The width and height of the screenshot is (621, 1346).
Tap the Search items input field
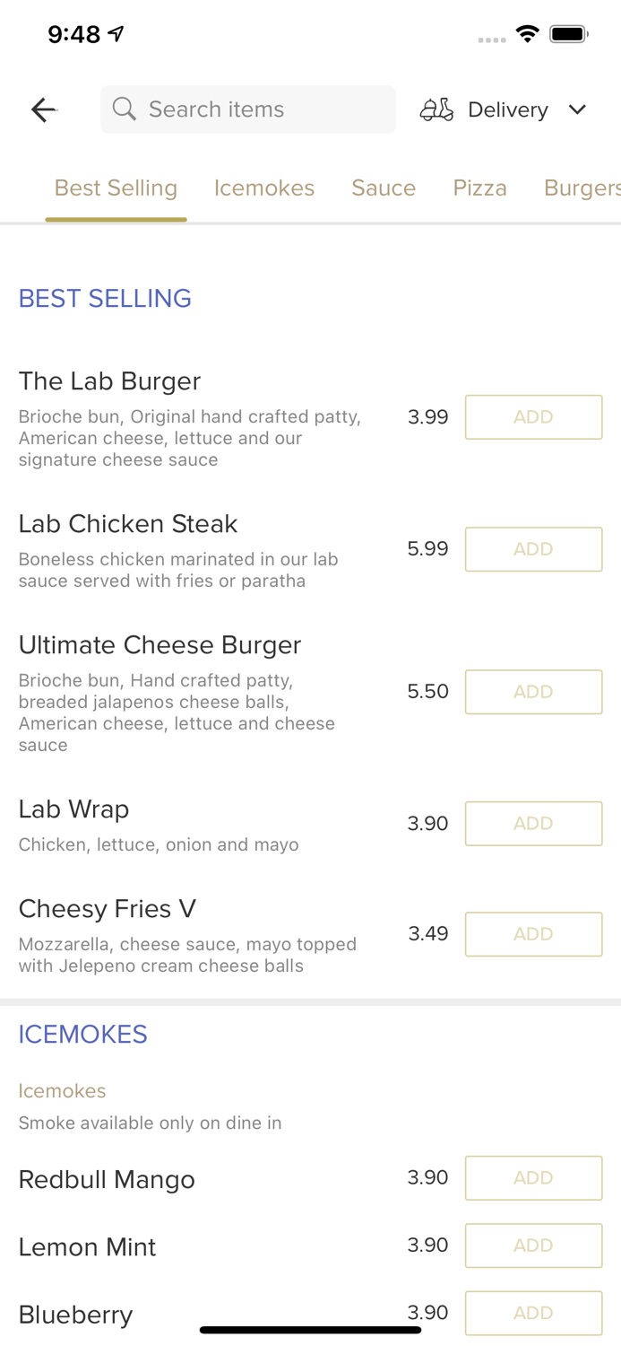point(247,109)
